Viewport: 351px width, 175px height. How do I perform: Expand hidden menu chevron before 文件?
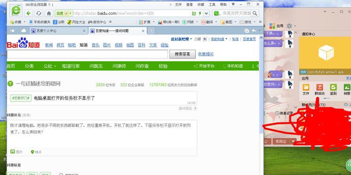tap(170, 4)
